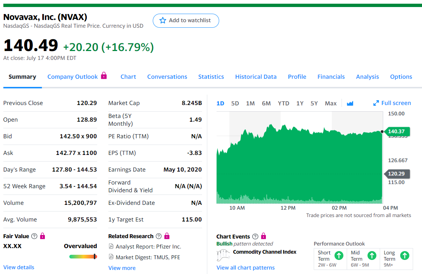The height and width of the screenshot is (274, 422).
Task: Click the Commodity Channel Index label
Action: point(264,252)
